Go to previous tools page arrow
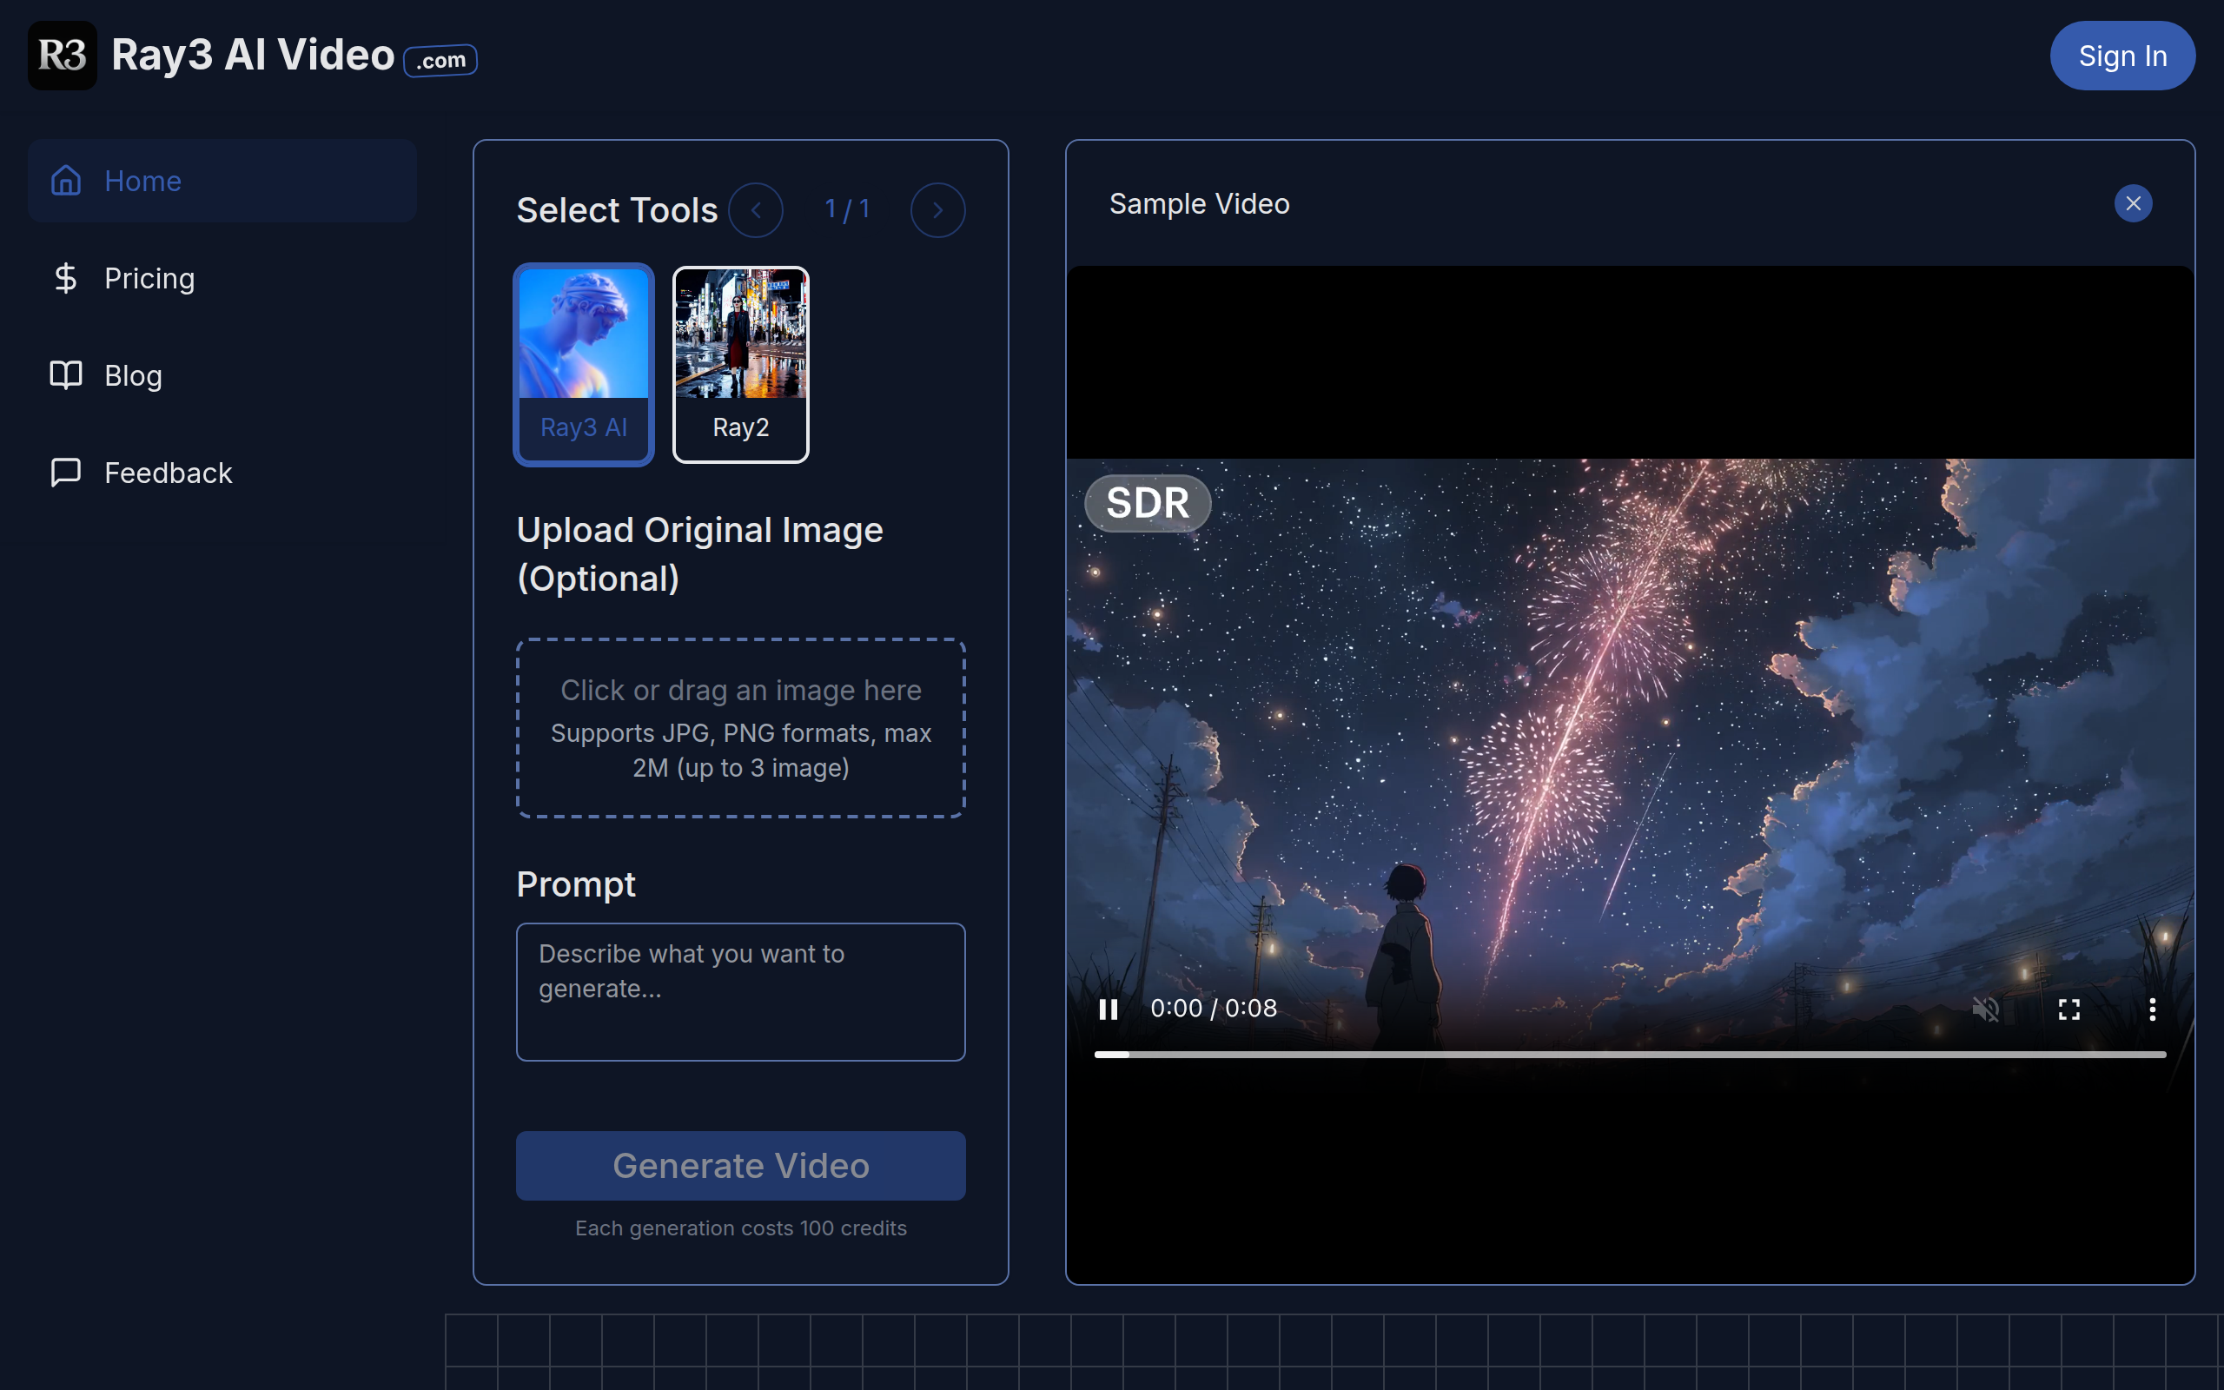 click(756, 210)
